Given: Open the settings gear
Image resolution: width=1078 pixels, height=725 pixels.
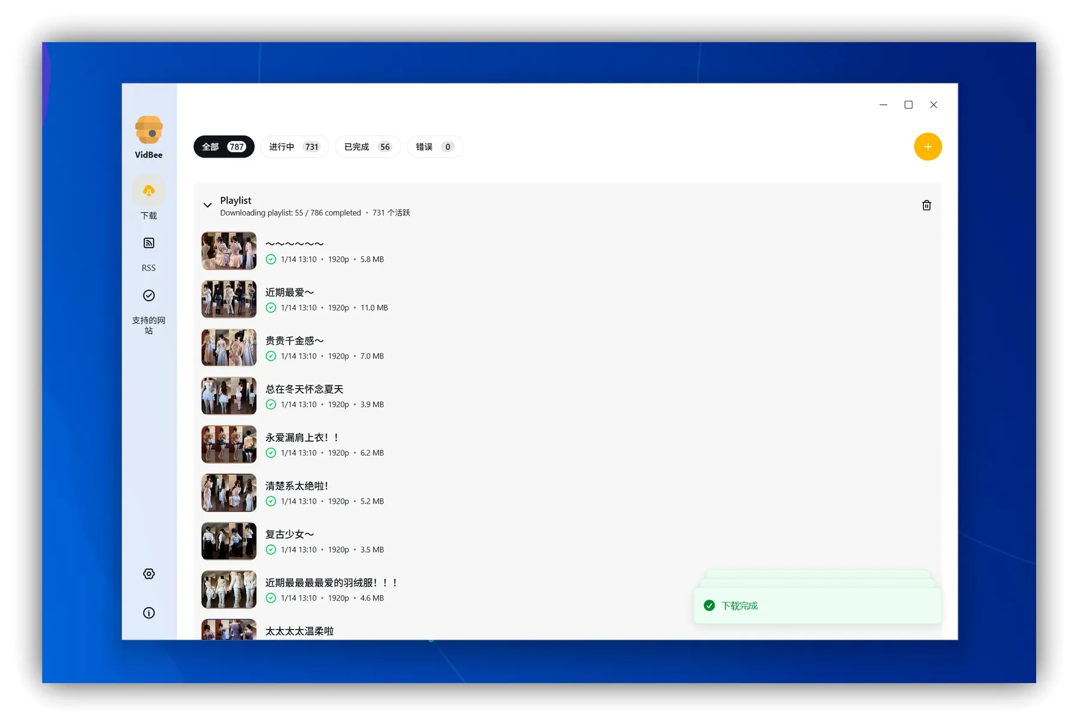Looking at the screenshot, I should (149, 573).
